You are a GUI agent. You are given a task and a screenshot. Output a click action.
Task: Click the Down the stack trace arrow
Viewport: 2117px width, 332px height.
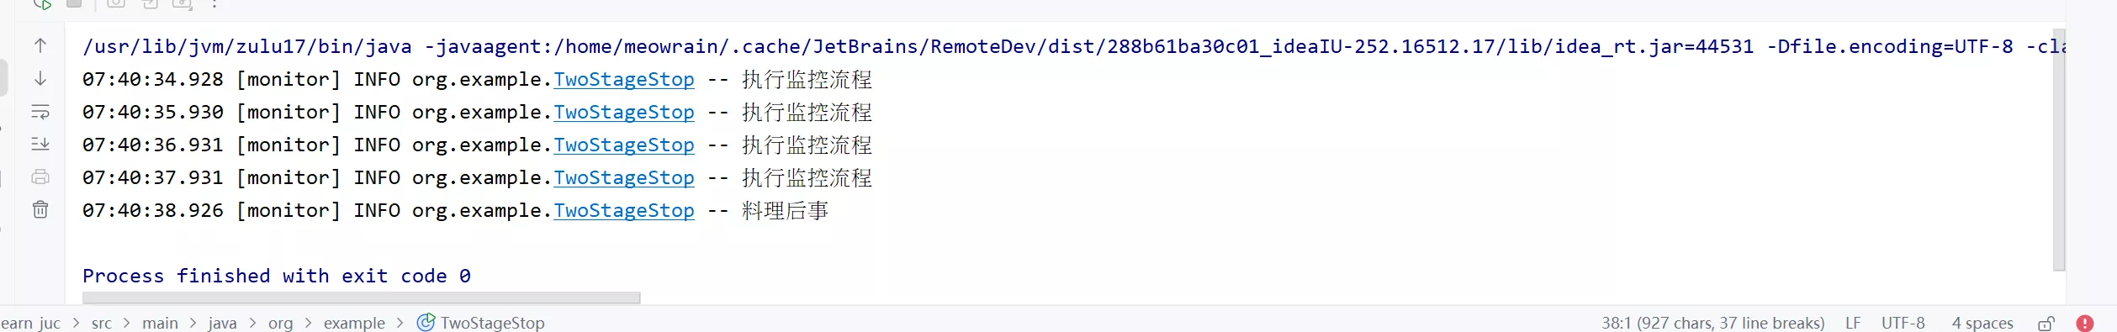coord(40,79)
